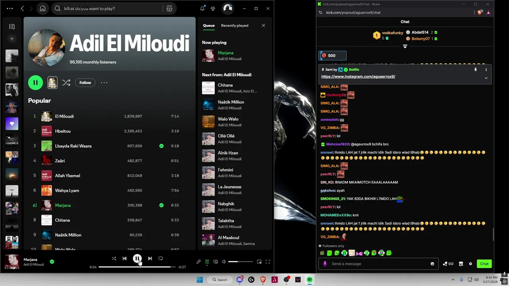Toggle saved checkmark for Lbayda Raki Waara
509x286 pixels.
point(161,146)
